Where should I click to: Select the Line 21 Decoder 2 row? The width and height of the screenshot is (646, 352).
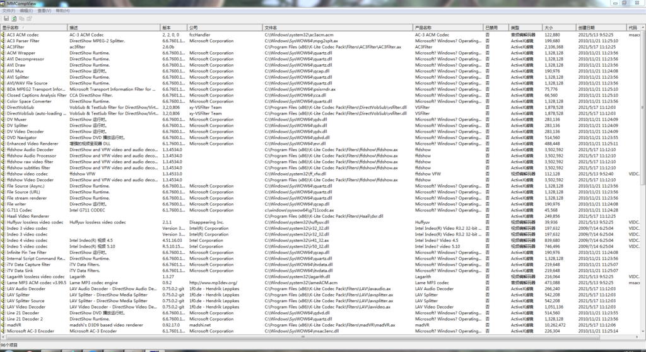pos(320,319)
